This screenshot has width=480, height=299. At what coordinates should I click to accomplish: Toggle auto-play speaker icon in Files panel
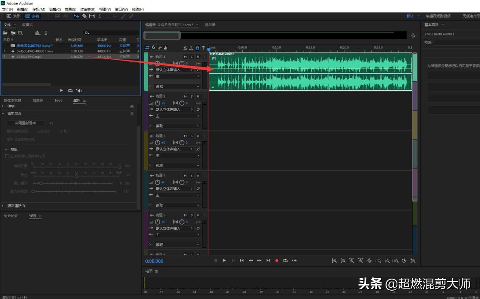[79, 90]
